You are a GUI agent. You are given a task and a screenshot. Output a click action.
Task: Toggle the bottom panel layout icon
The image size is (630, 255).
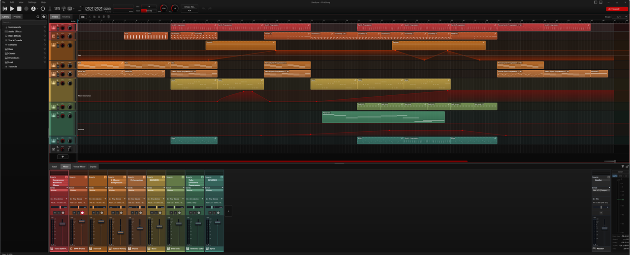pos(600,2)
